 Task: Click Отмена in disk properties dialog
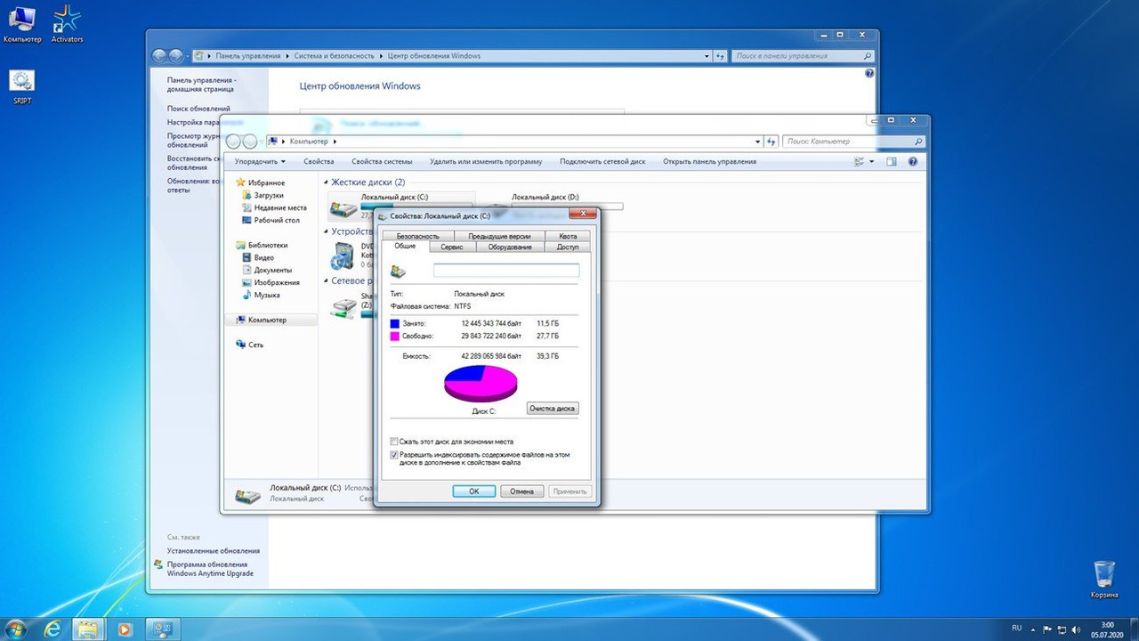[521, 491]
